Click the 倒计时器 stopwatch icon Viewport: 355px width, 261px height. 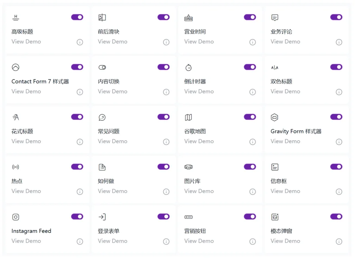[x=188, y=67]
